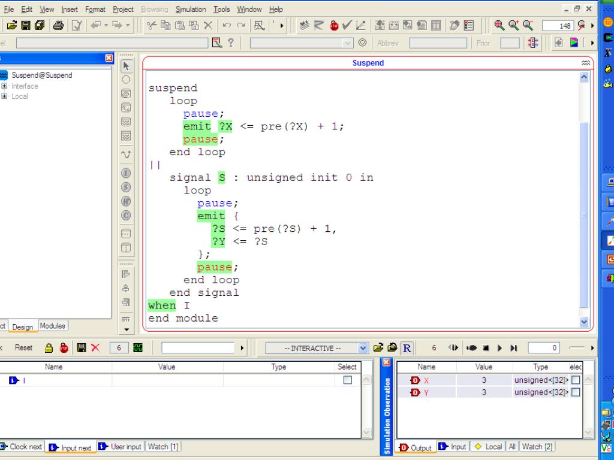The image size is (614, 460).
Task: Show more simulation toolbar options after text field
Action: 242,348
